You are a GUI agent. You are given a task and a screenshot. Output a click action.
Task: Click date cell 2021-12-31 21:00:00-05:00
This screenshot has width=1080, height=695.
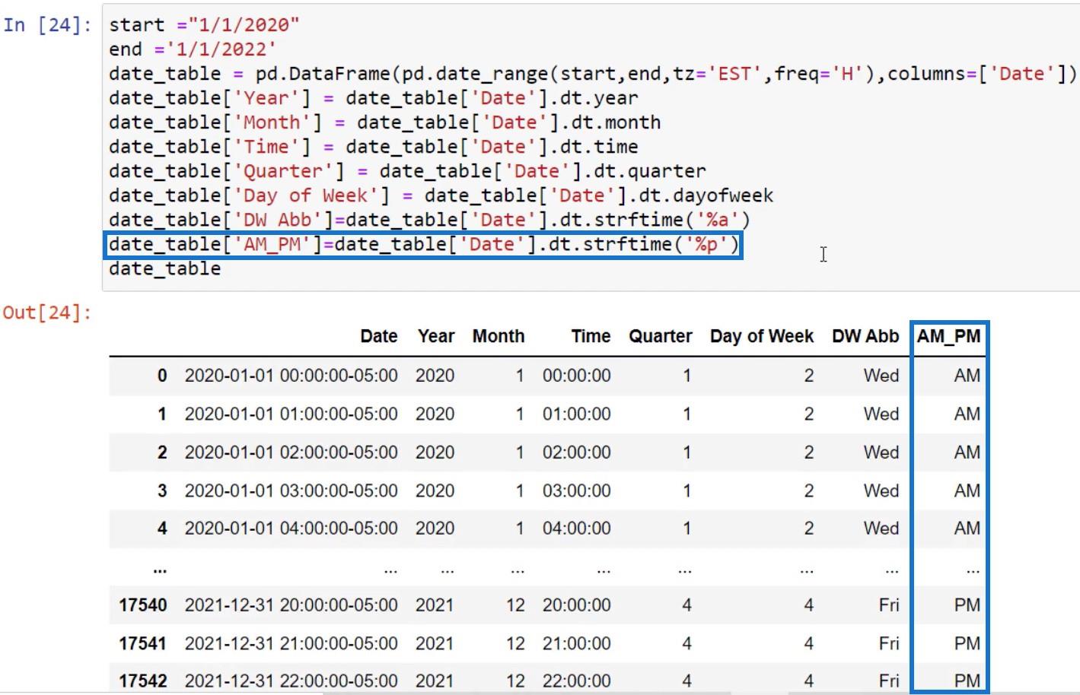coord(291,643)
